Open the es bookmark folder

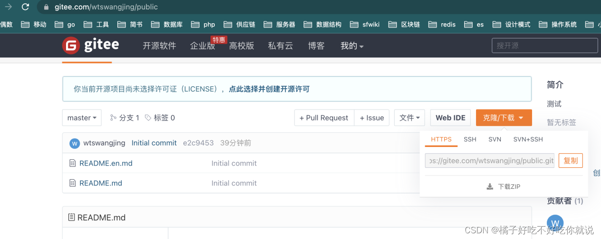point(474,25)
